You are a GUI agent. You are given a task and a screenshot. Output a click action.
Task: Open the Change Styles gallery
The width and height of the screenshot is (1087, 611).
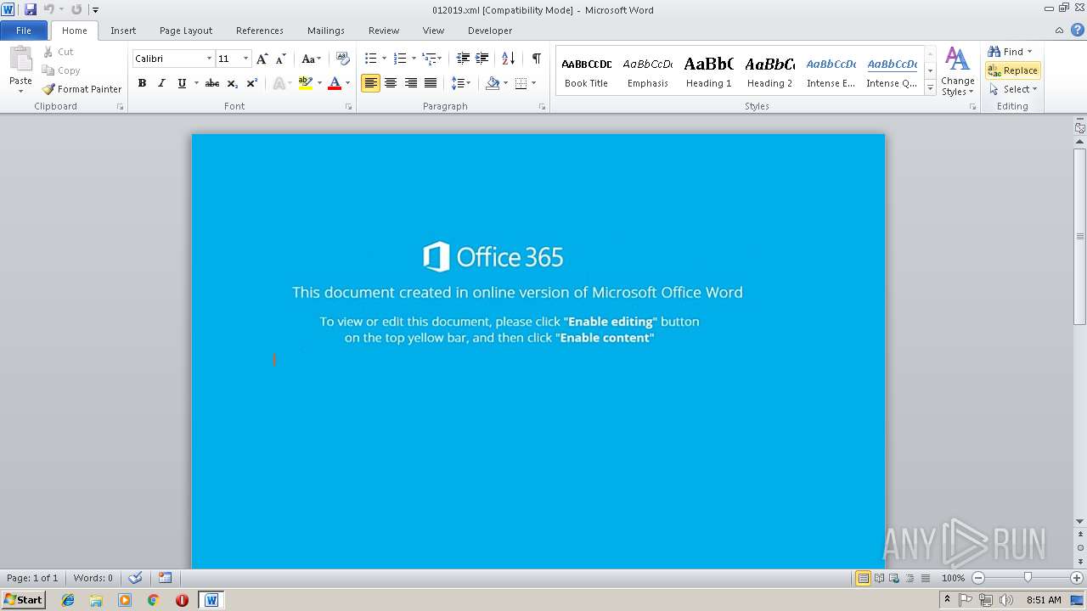(x=957, y=71)
